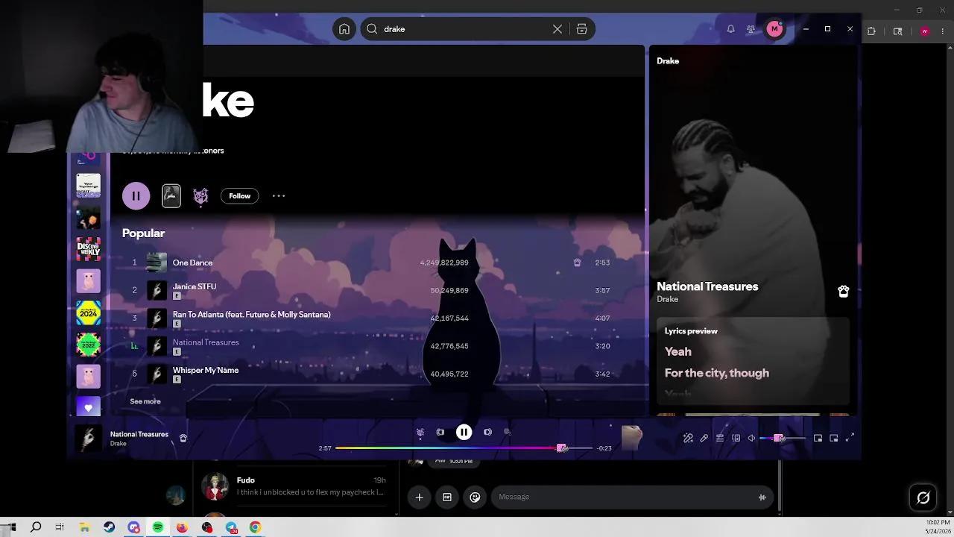
Task: Click the now-playing album cover in player bar
Action: (x=88, y=439)
